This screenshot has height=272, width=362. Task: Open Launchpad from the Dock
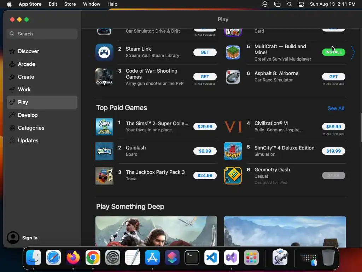click(x=251, y=257)
